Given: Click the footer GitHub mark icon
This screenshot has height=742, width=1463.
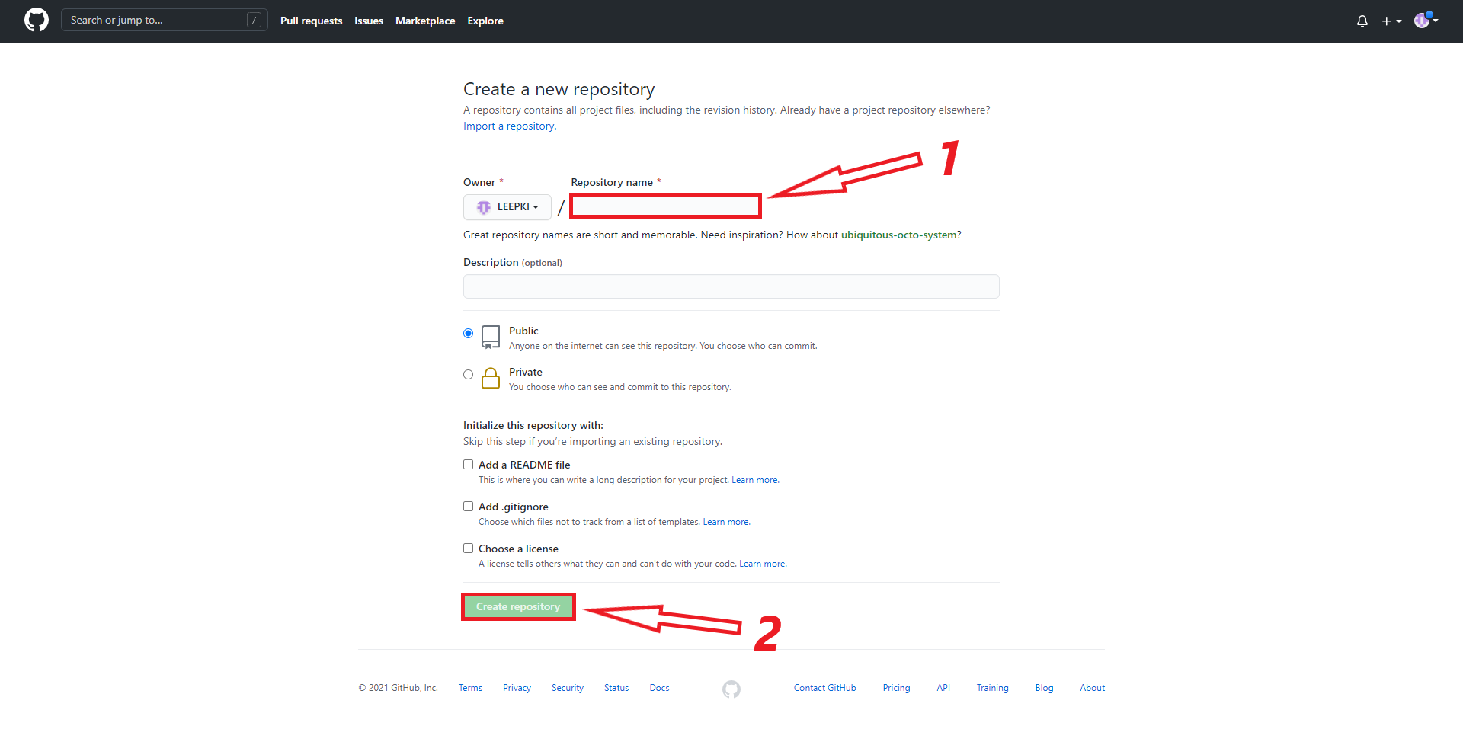Looking at the screenshot, I should [731, 689].
